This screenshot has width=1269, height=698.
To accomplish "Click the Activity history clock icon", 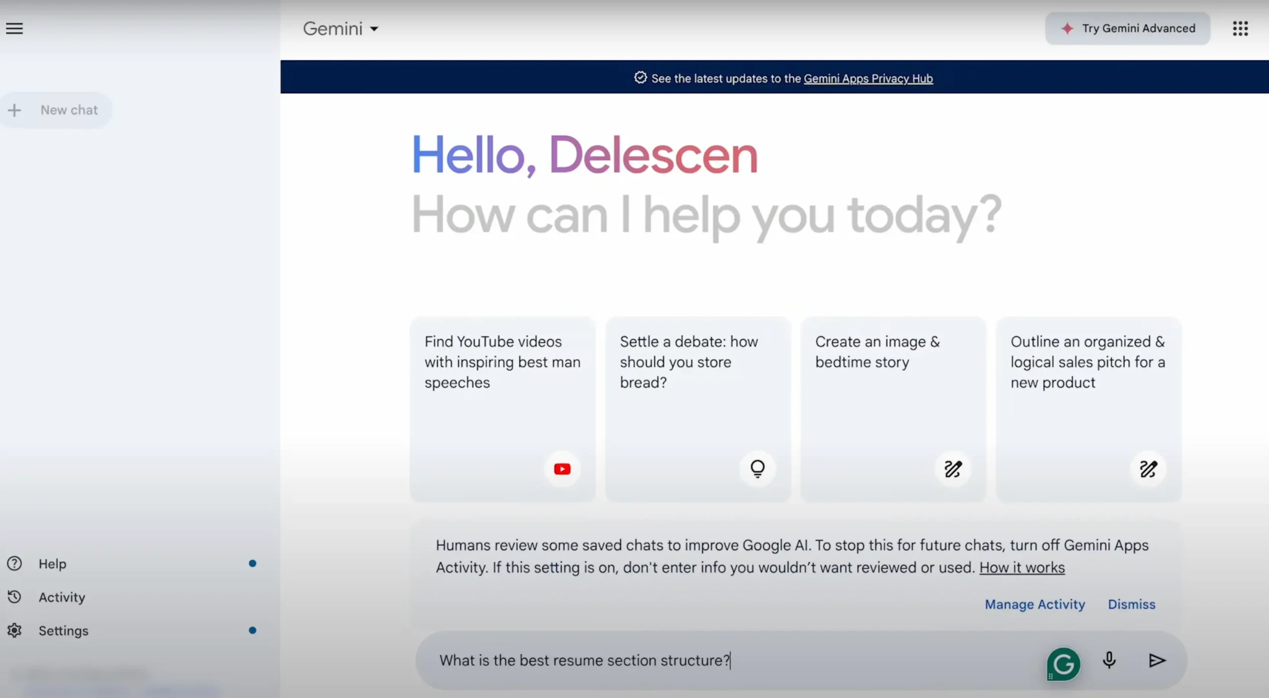I will point(14,597).
